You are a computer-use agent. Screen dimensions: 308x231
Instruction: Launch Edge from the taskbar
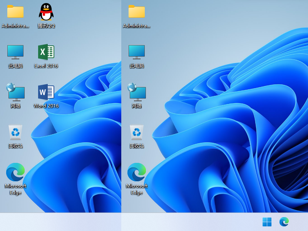[284, 222]
